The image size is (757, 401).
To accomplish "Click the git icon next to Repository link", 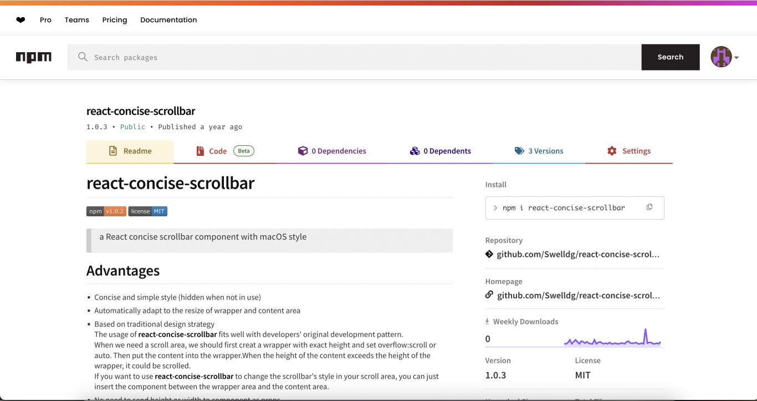I will click(489, 254).
